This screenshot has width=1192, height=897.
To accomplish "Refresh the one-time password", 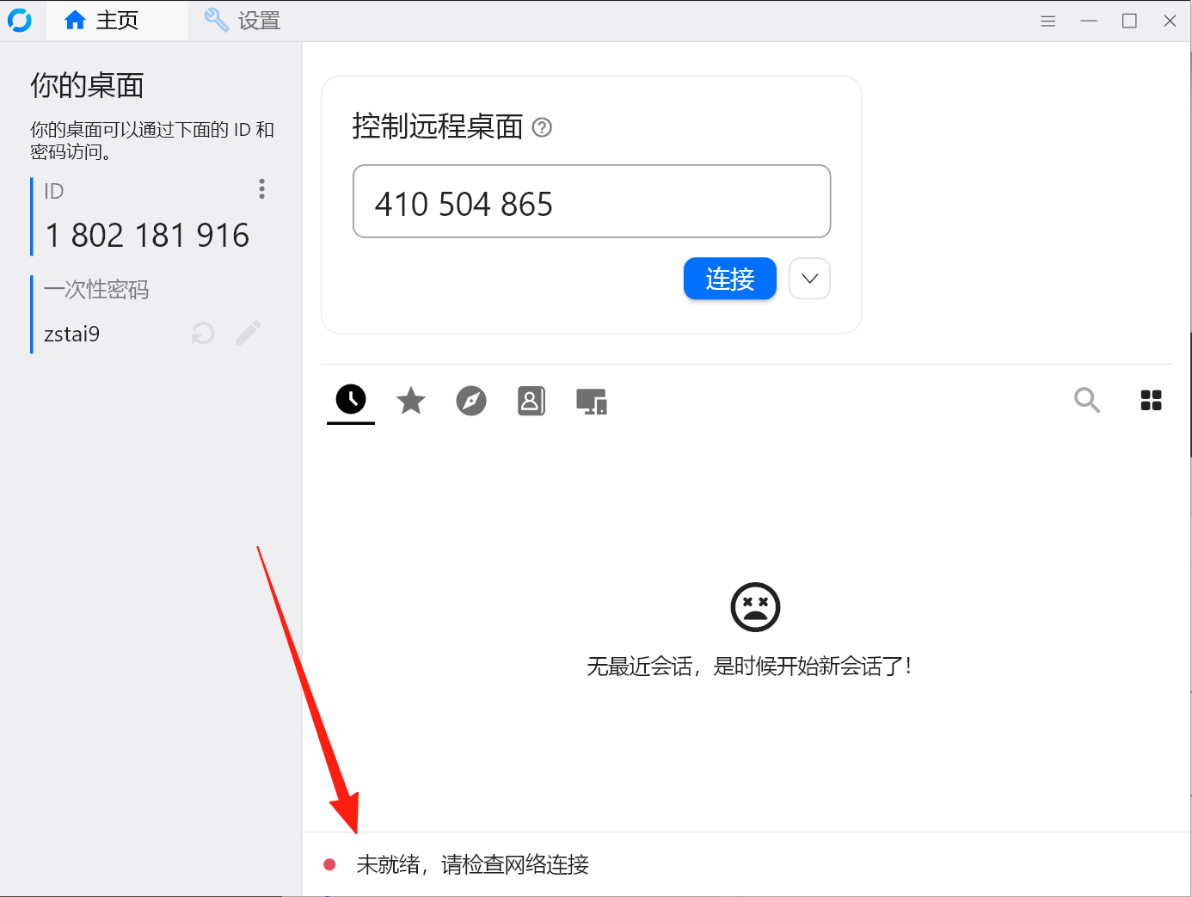I will [203, 333].
